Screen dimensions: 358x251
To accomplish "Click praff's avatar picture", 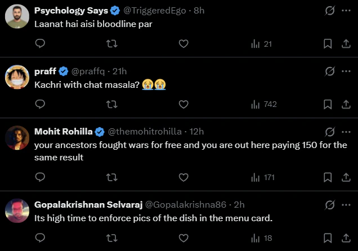I will click(x=17, y=77).
